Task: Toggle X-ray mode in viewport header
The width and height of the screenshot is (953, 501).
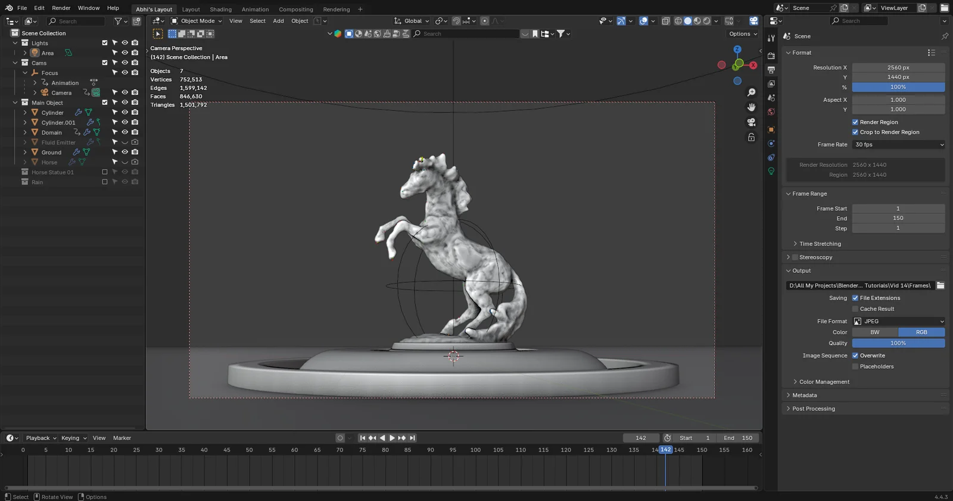Action: (x=666, y=21)
